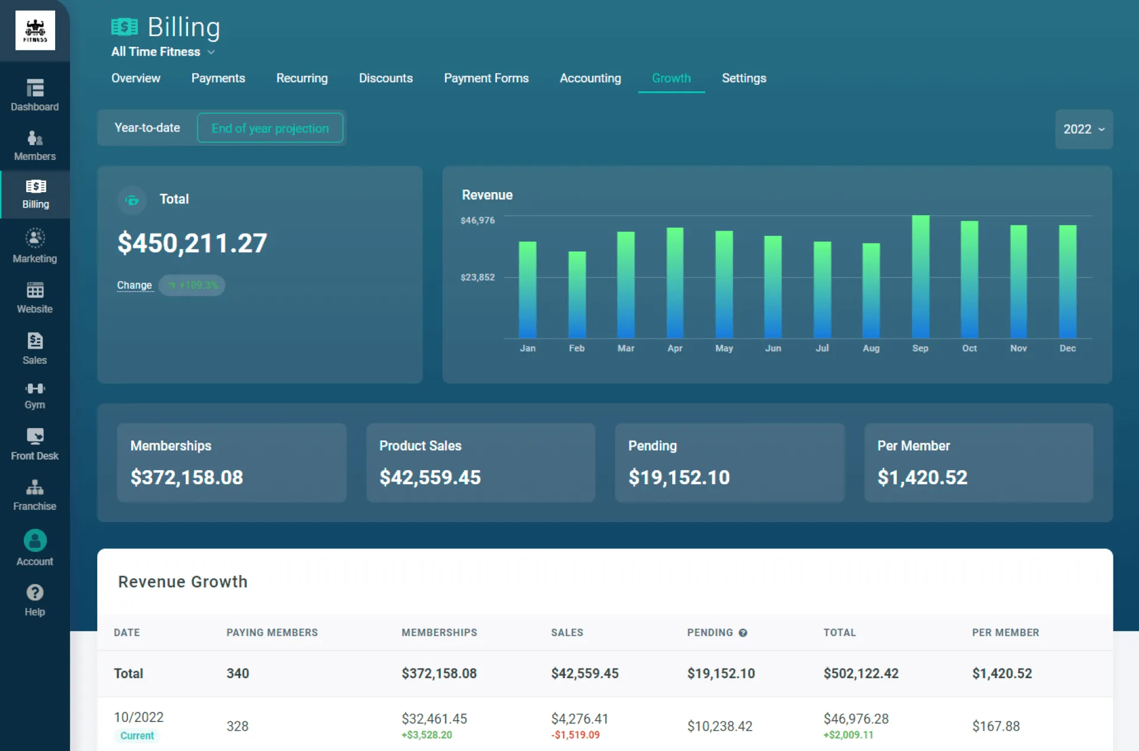This screenshot has height=751, width=1139.
Task: Open the Billing Settings tab
Action: [x=744, y=78]
